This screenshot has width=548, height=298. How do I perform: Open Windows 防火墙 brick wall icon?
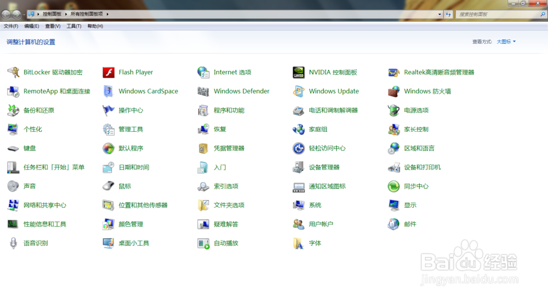(393, 91)
